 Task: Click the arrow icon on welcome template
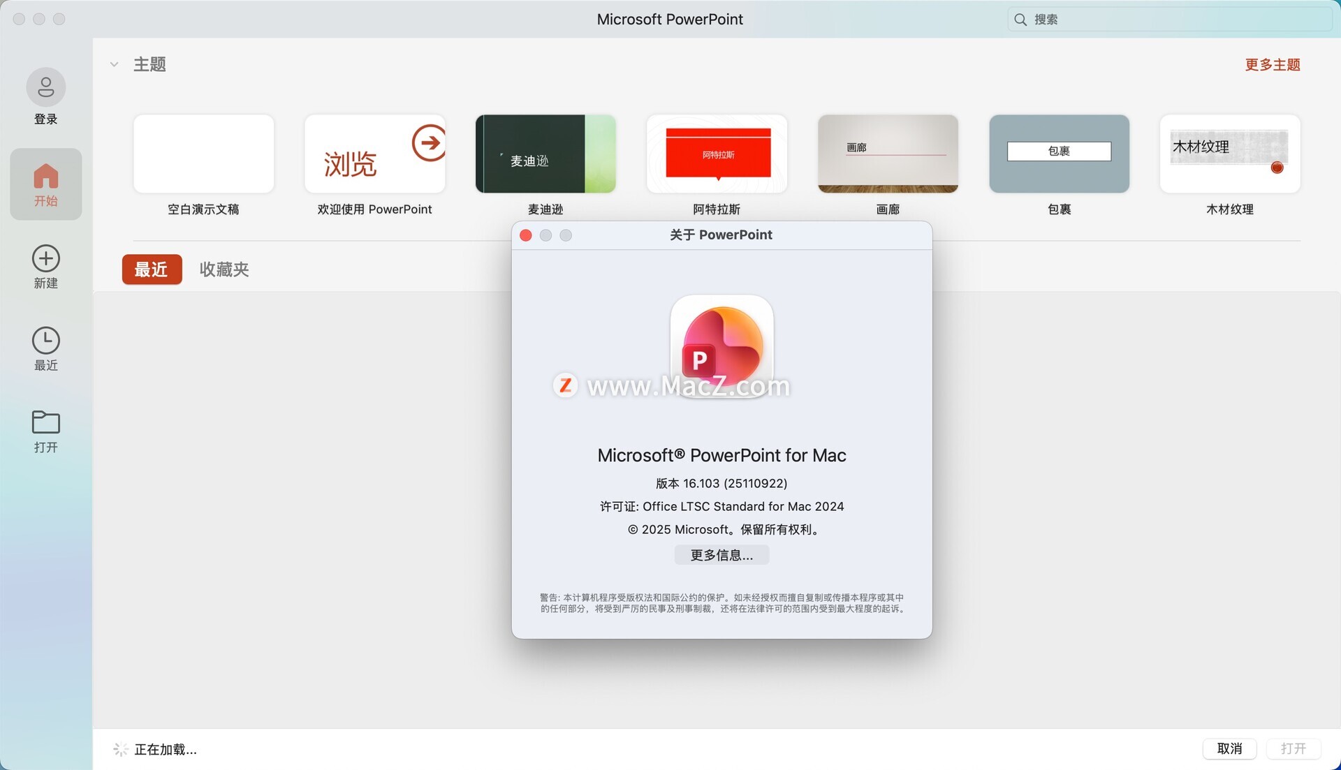click(428, 142)
